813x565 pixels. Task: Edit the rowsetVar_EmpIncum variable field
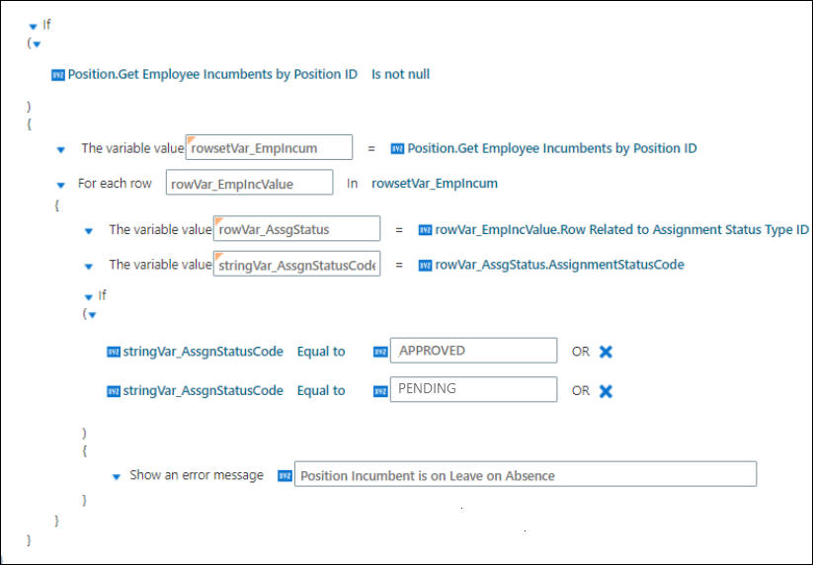pos(269,148)
